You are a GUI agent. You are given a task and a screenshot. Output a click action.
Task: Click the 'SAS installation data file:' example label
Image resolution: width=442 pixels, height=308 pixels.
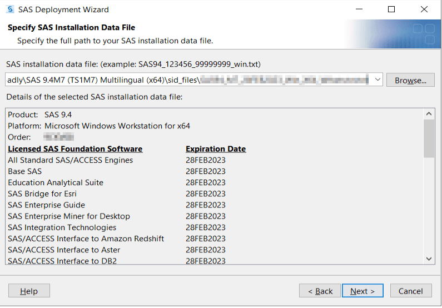[x=133, y=64]
